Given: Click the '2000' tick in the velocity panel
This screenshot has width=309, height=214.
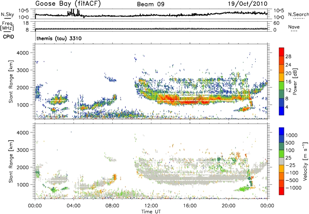Looking at the screenshot, I should [x=22, y=167].
